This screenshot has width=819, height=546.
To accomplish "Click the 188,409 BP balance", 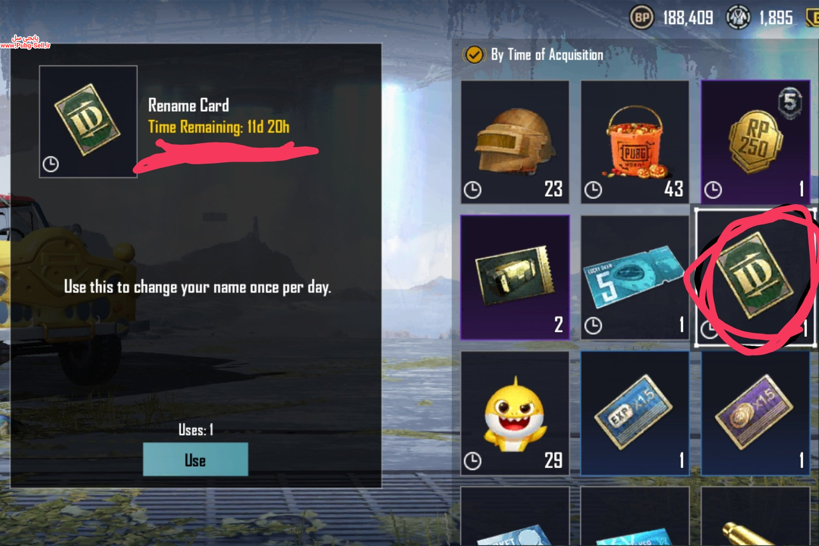I will click(688, 18).
